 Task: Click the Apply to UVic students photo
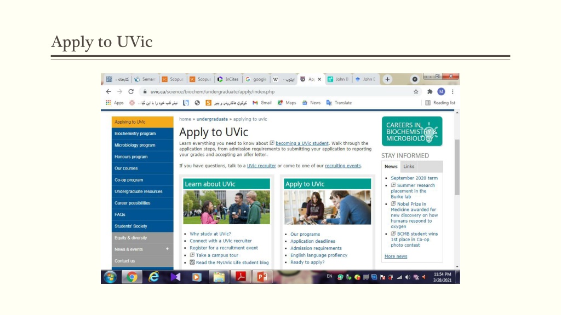click(328, 207)
